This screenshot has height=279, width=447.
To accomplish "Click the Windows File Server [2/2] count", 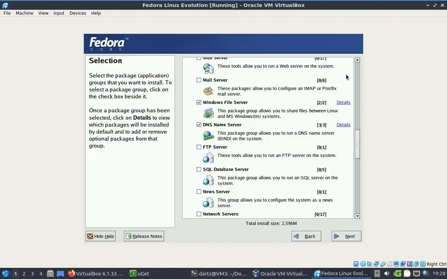I will click(322, 103).
